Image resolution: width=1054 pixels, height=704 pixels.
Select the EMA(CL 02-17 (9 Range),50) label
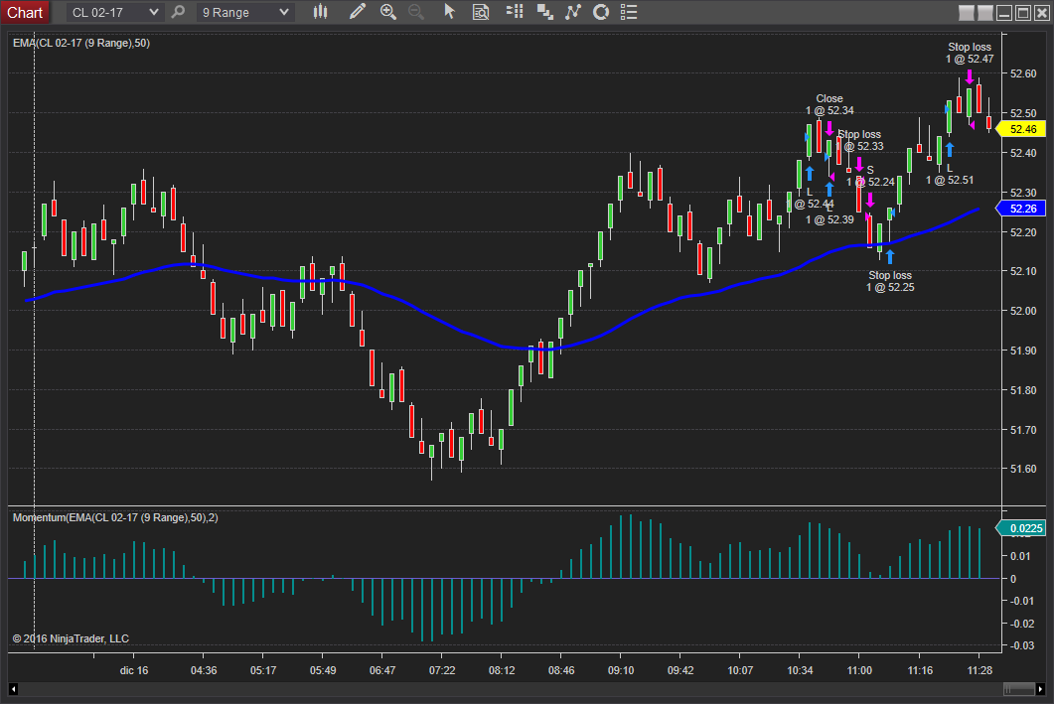pyautogui.click(x=81, y=43)
